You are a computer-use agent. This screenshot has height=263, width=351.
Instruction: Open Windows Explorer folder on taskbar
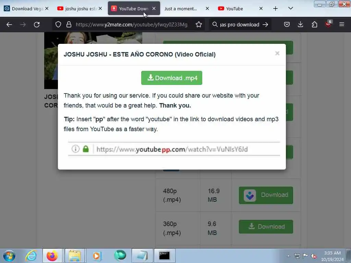pos(74,255)
